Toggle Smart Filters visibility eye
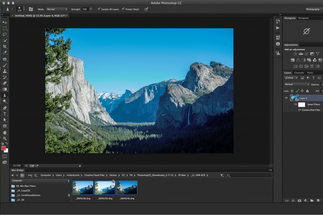 point(295,104)
